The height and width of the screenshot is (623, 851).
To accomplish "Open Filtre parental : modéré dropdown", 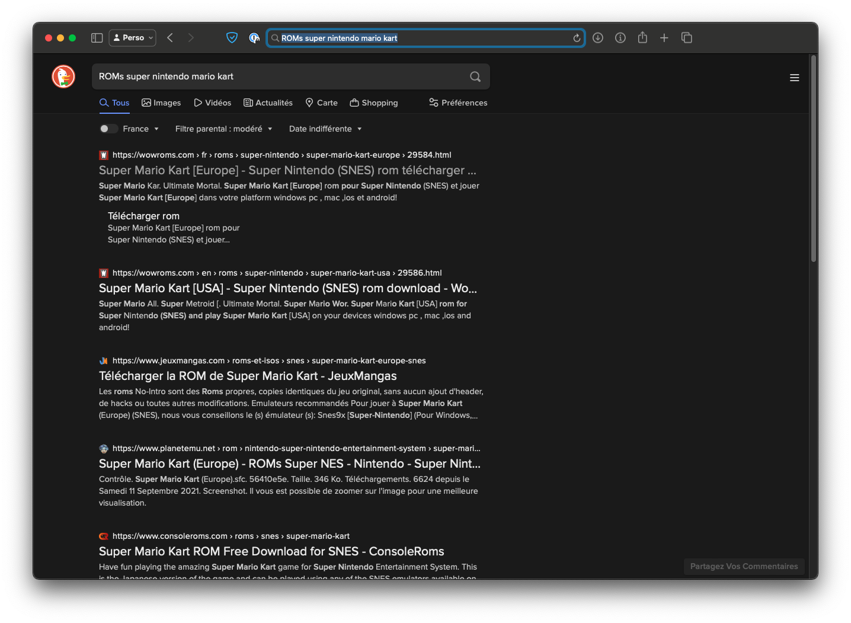I will (223, 129).
